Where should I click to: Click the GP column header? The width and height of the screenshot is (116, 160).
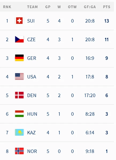48,7
